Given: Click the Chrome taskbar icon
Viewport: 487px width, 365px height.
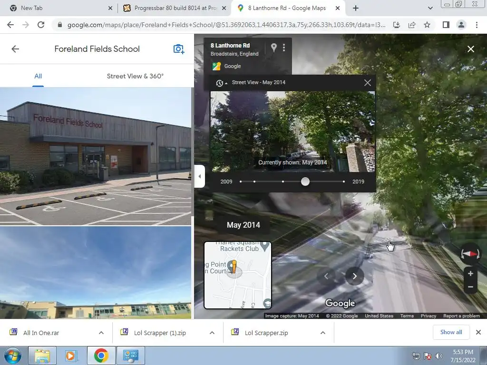Looking at the screenshot, I should point(101,355).
